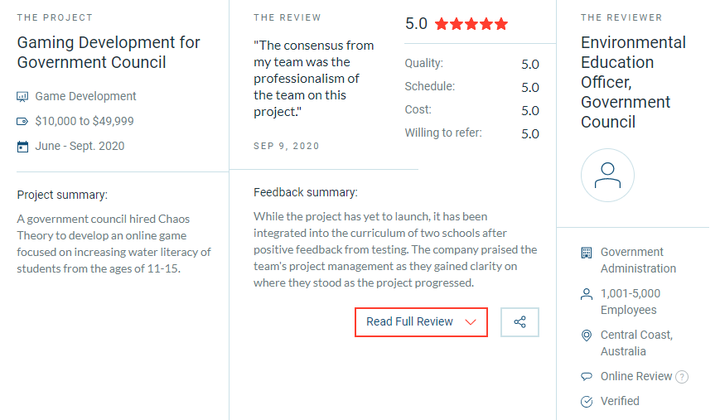Click the help question mark beside Online Review
Screen dimensions: 720x420
pyautogui.click(x=682, y=377)
